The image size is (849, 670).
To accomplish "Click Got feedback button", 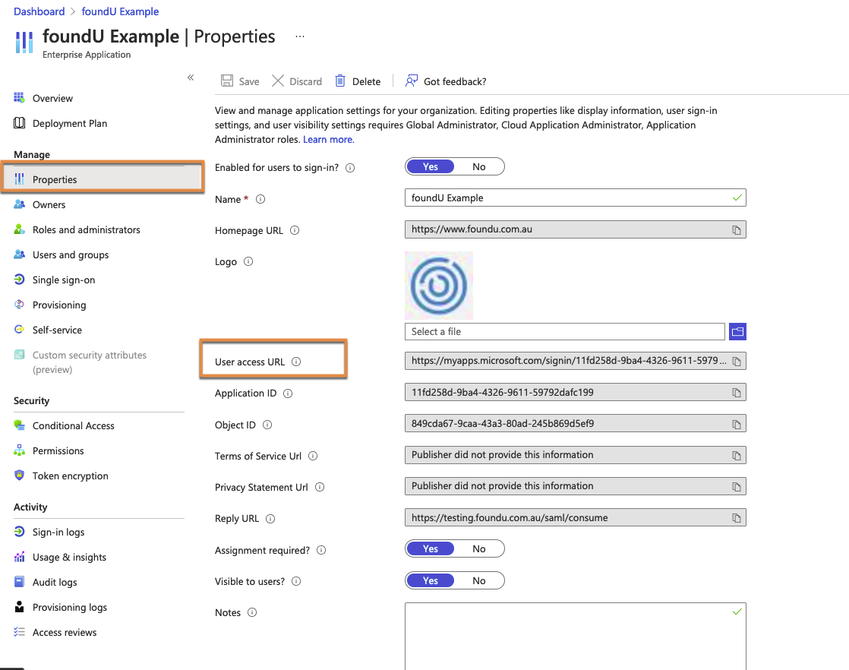I will click(x=446, y=81).
